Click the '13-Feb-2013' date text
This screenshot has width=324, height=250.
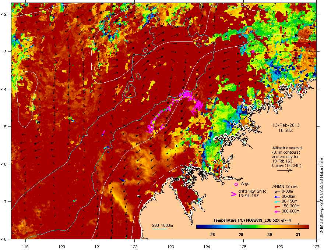(286, 125)
